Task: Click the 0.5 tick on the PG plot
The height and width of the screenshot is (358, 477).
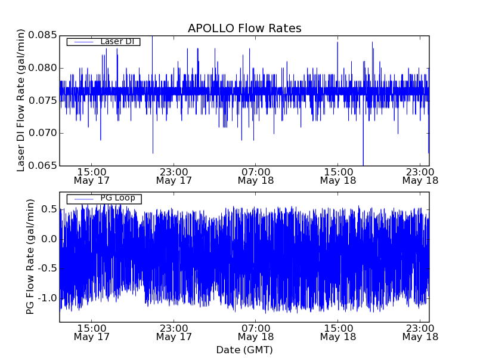Action: pyautogui.click(x=49, y=209)
